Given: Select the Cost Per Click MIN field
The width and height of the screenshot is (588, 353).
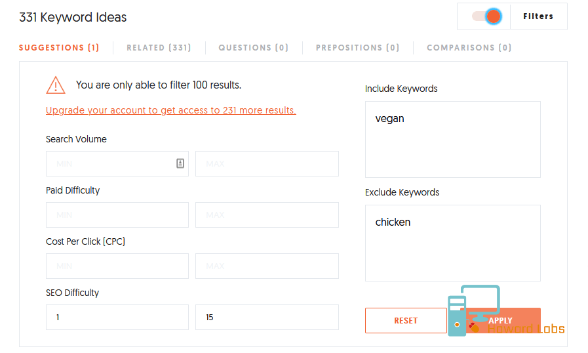Looking at the screenshot, I should click(x=117, y=266).
